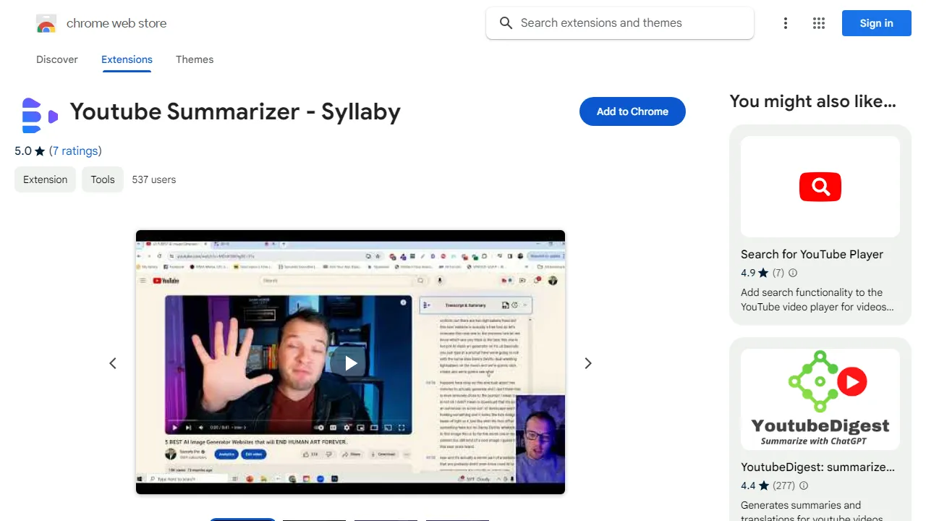Click 'Generates summaries and' description text
This screenshot has width=926, height=521.
pyautogui.click(x=812, y=512)
